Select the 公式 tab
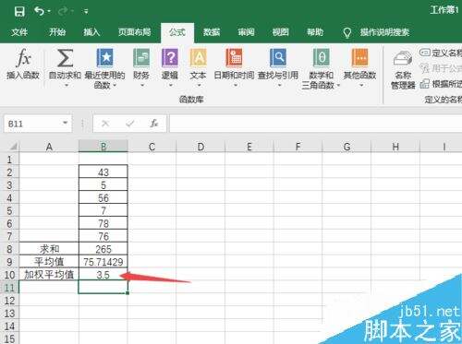Screen dimensions: 462x344 177,32
